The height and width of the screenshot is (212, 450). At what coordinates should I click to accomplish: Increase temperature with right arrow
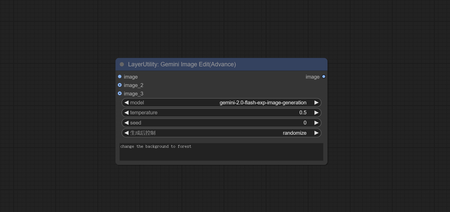[x=316, y=113]
